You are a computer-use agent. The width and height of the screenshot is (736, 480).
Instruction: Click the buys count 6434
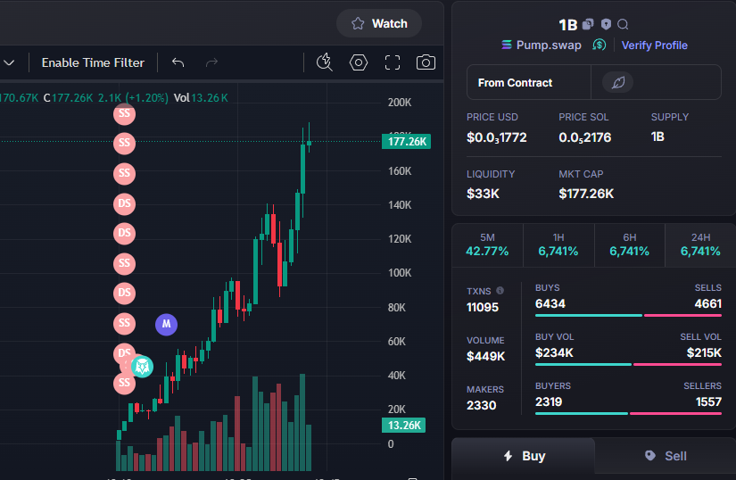550,303
